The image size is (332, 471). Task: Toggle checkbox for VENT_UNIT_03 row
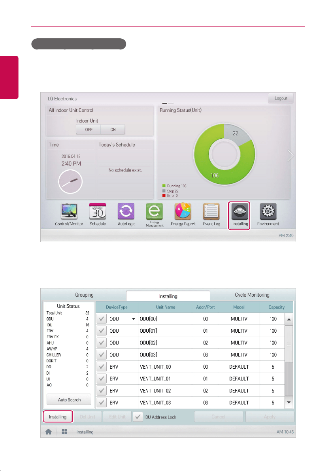[102, 403]
